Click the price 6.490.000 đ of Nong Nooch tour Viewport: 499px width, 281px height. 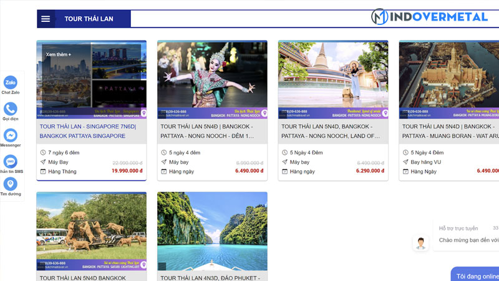coord(249,170)
